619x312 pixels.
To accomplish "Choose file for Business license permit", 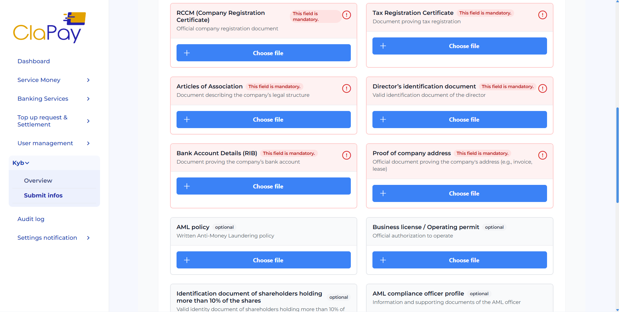I will coord(459,260).
